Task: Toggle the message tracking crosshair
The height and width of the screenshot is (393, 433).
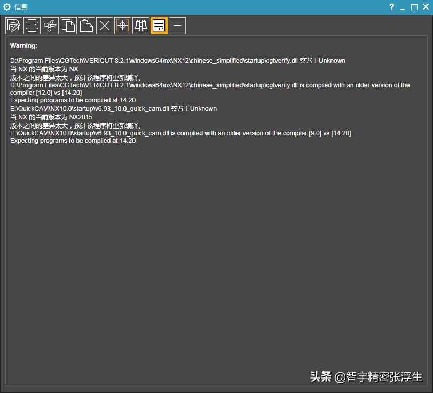Action: (122, 25)
